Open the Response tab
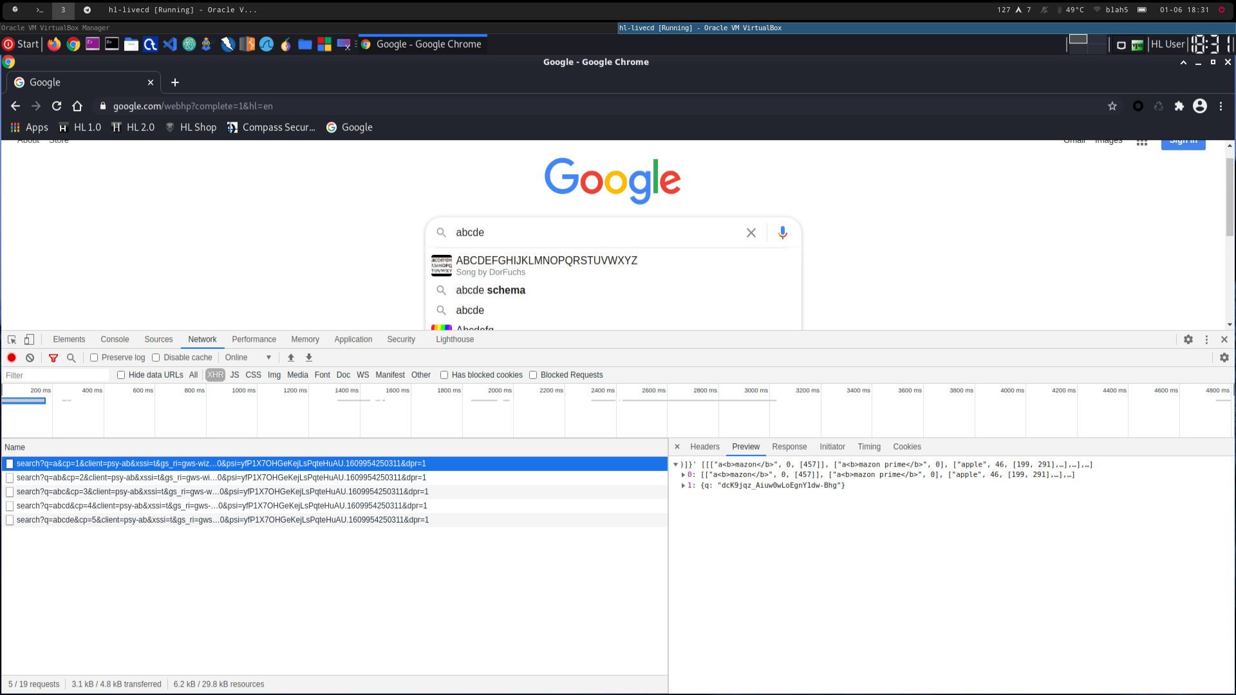Viewport: 1236px width, 695px height. (789, 447)
